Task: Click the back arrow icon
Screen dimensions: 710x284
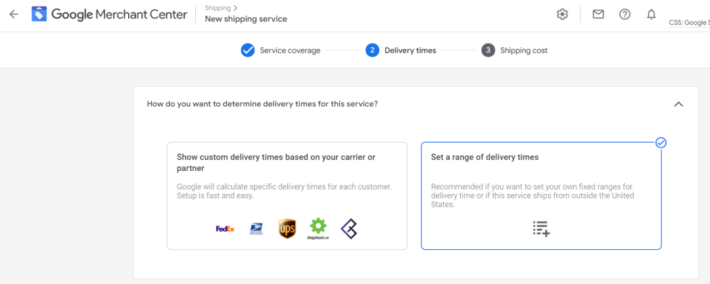Action: click(x=14, y=14)
